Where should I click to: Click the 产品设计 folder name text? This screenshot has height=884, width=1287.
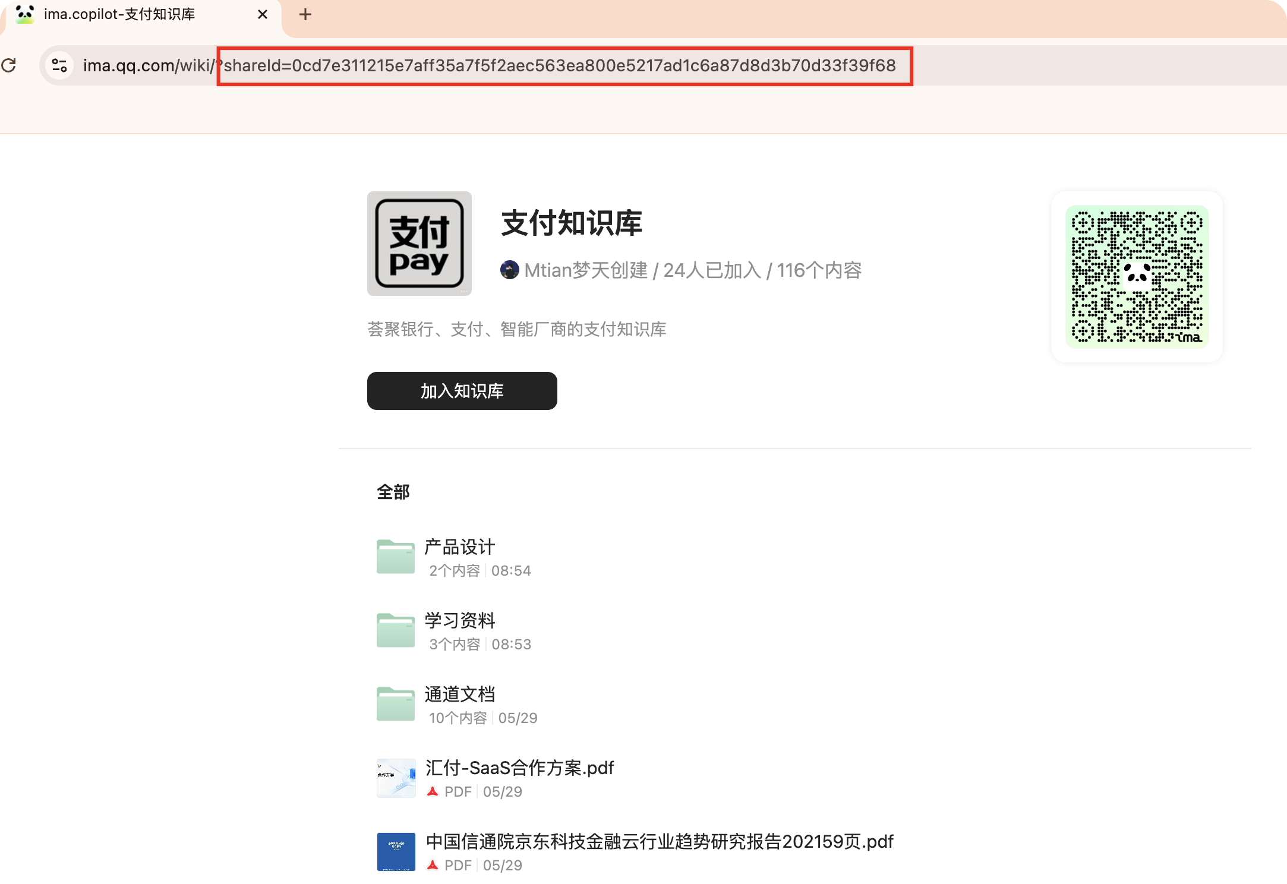tap(460, 547)
